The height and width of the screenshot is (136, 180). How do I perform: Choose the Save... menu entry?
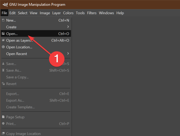tap(36, 64)
